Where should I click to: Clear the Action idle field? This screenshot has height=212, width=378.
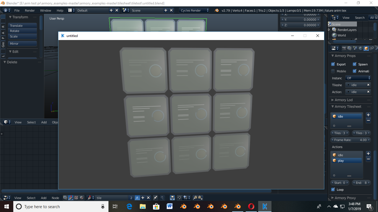coord(368,92)
